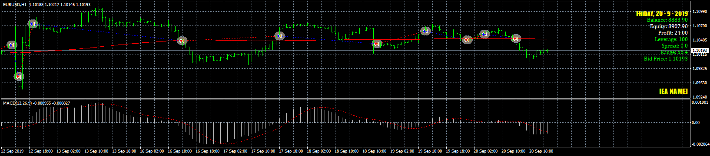Click the Equity: 8907.90 label
The height and width of the screenshot is (156, 710).
point(669,26)
